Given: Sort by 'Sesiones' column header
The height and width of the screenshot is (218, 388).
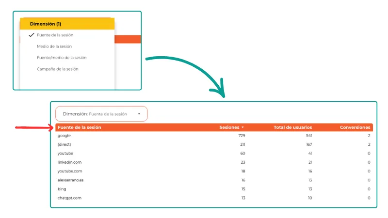Looking at the screenshot, I should (229, 127).
